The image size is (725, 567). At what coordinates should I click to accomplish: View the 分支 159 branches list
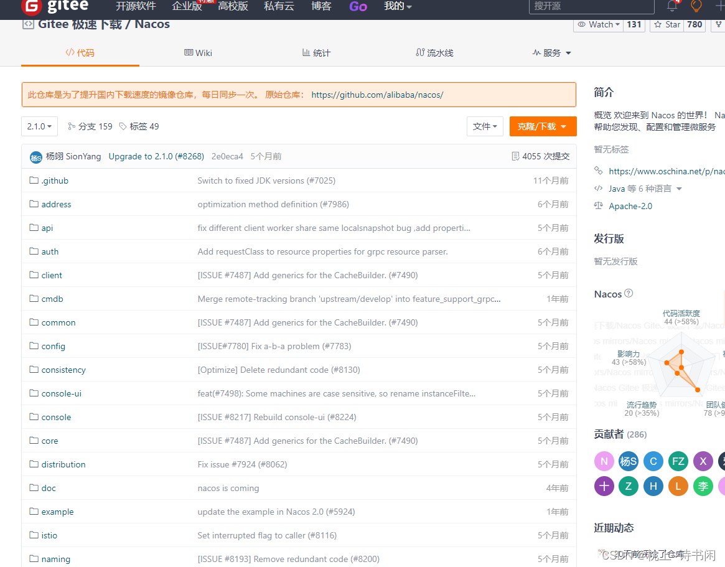click(x=90, y=126)
